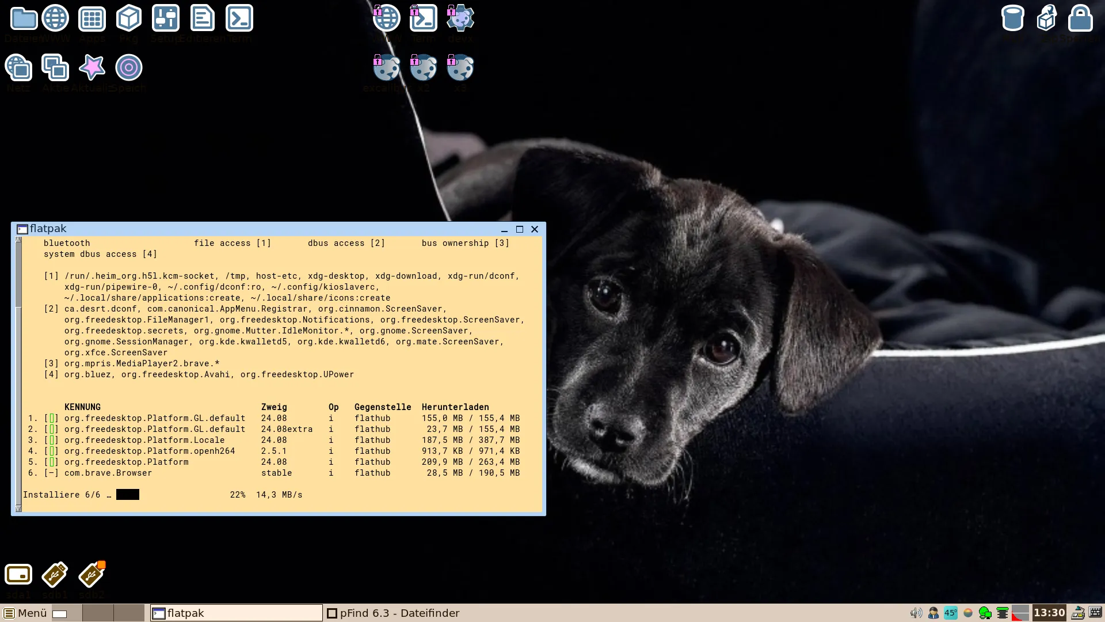Switch to the second virtual desktop pager
This screenshot has height=622, width=1105.
tap(97, 613)
